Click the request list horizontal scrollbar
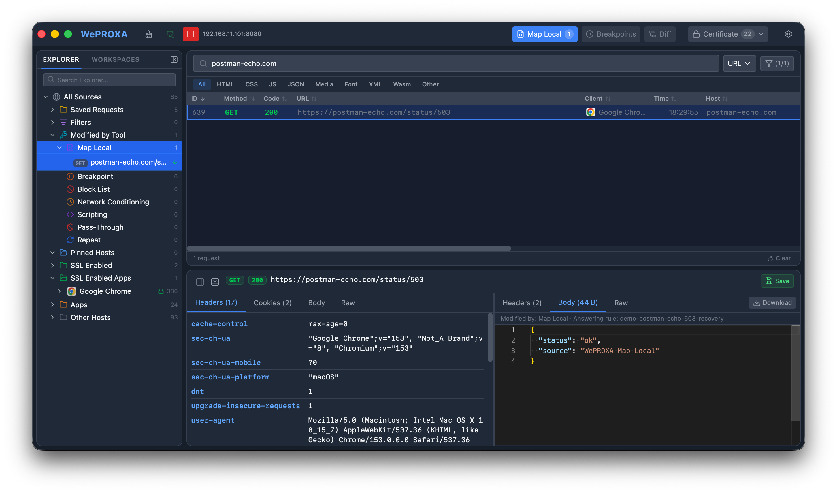The height and width of the screenshot is (493, 837). (x=349, y=249)
